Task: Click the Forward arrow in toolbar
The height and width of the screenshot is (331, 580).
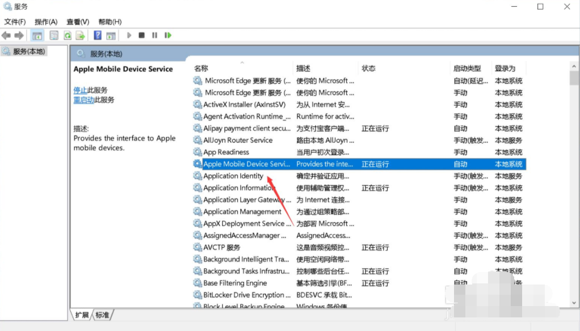Action: point(19,36)
